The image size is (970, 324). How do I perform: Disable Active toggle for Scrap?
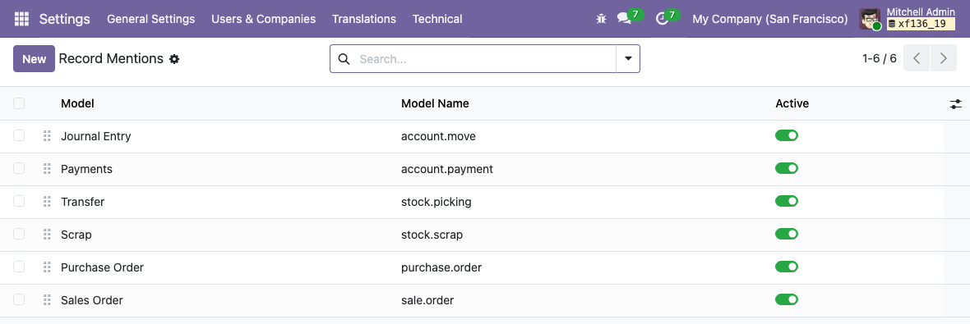[787, 234]
